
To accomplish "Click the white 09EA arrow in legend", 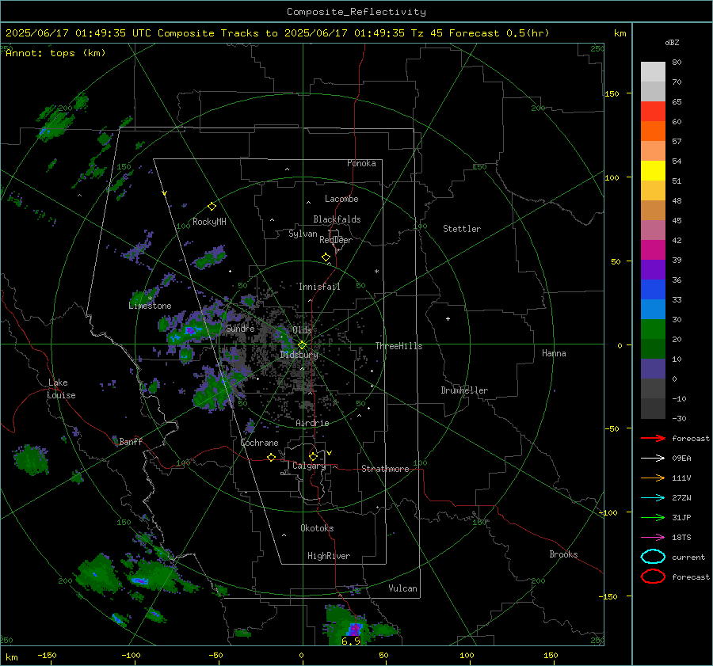I will pos(653,458).
